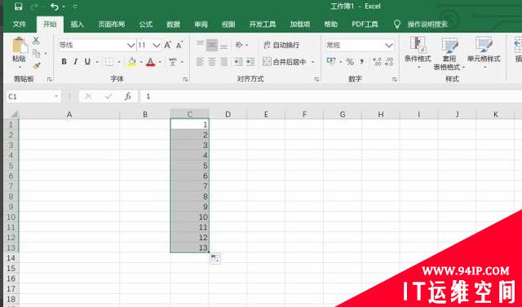The height and width of the screenshot is (307, 522).
Task: Select the Format Painter brush icon
Action: [x=36, y=65]
